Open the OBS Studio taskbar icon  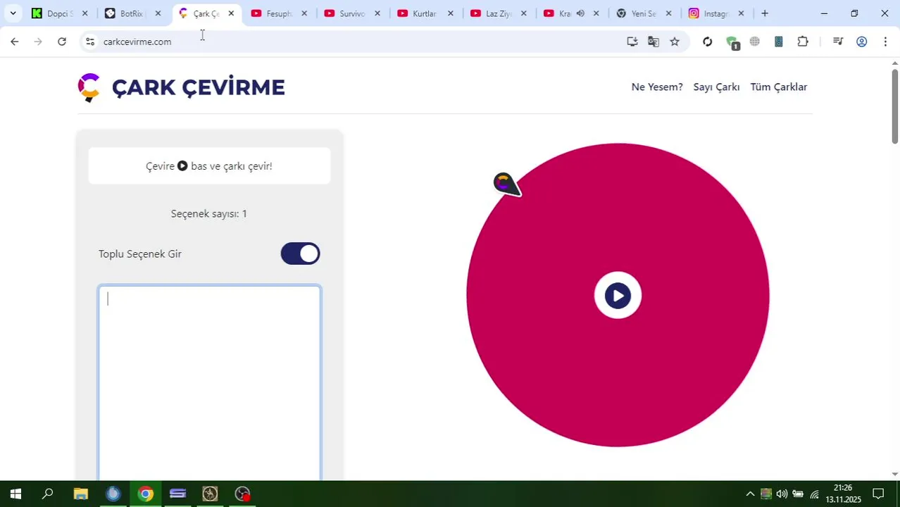tap(242, 494)
